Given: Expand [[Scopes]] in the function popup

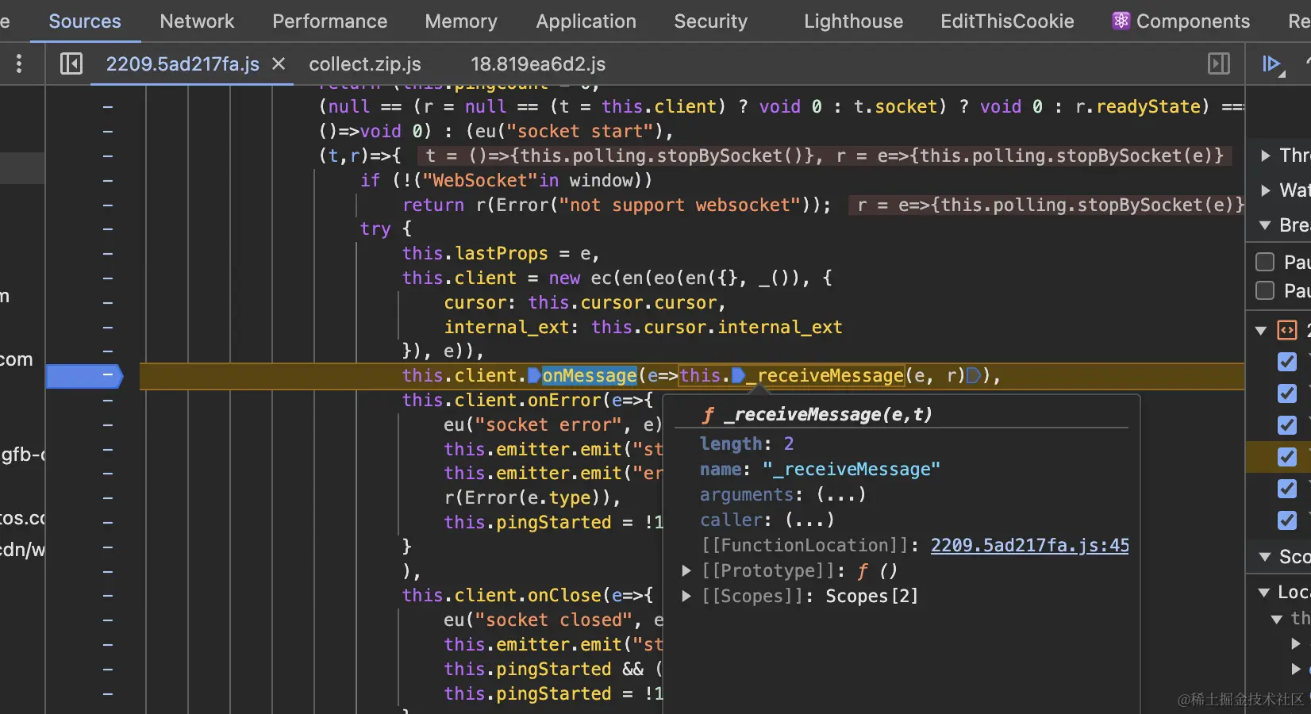Looking at the screenshot, I should tap(686, 596).
